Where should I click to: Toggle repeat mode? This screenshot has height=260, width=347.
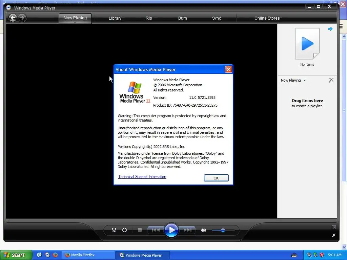[124, 230]
